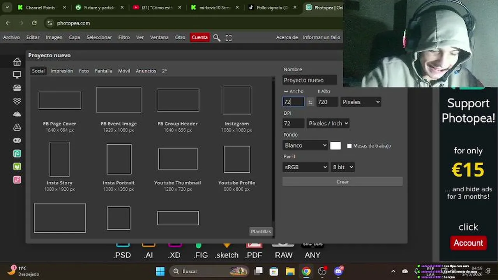498x280 pixels.
Task: Open File Explorer from taskbar
Action: click(290, 271)
